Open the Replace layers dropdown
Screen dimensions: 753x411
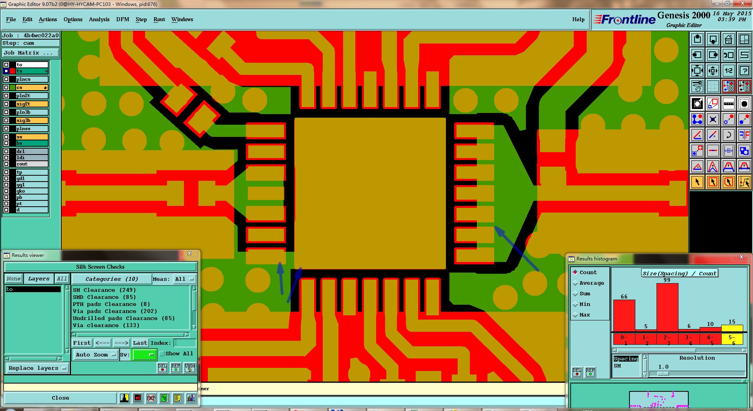click(x=37, y=368)
